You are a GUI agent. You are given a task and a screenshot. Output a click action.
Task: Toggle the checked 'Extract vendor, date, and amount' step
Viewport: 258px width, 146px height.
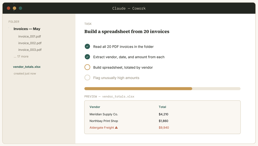pos(87,57)
